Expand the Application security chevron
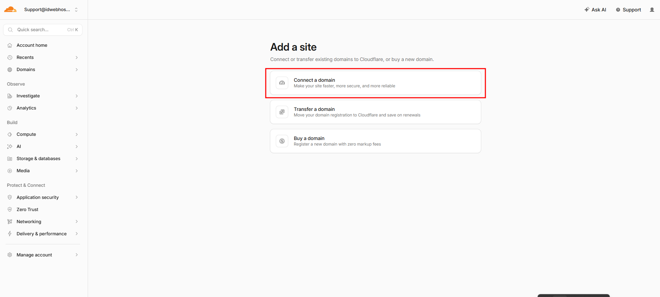This screenshot has height=297, width=660. point(77,197)
